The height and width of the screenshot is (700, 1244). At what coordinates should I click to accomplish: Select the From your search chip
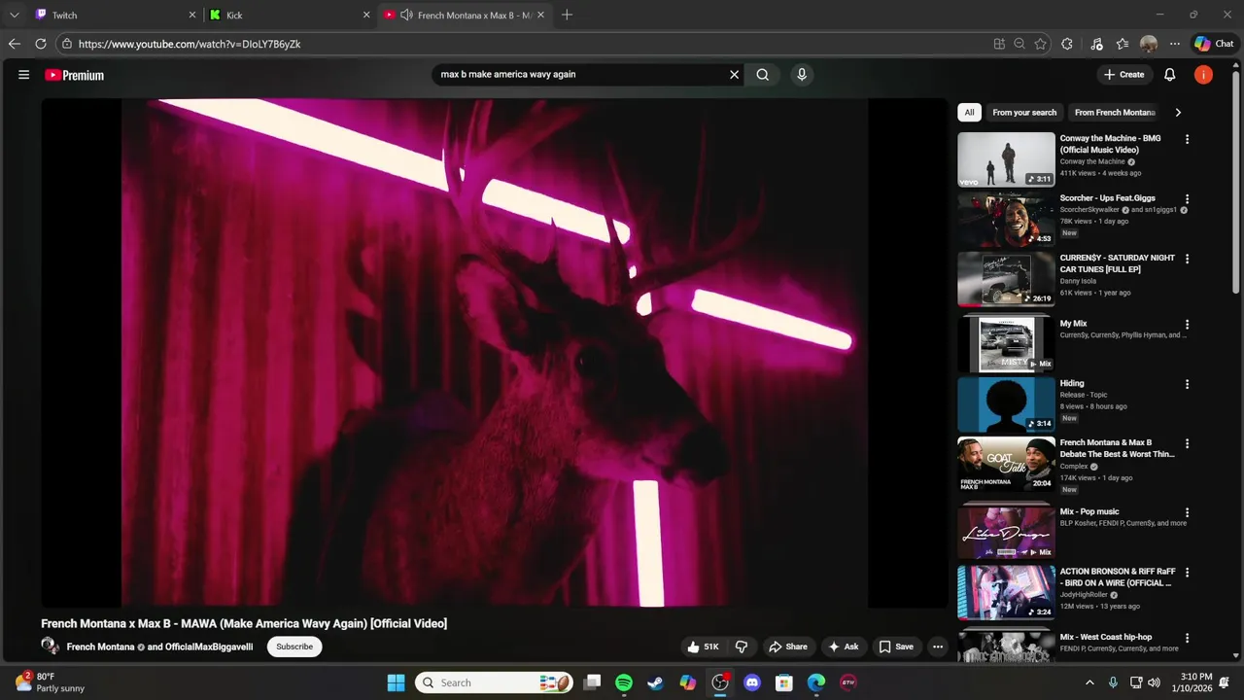pyautogui.click(x=1024, y=113)
